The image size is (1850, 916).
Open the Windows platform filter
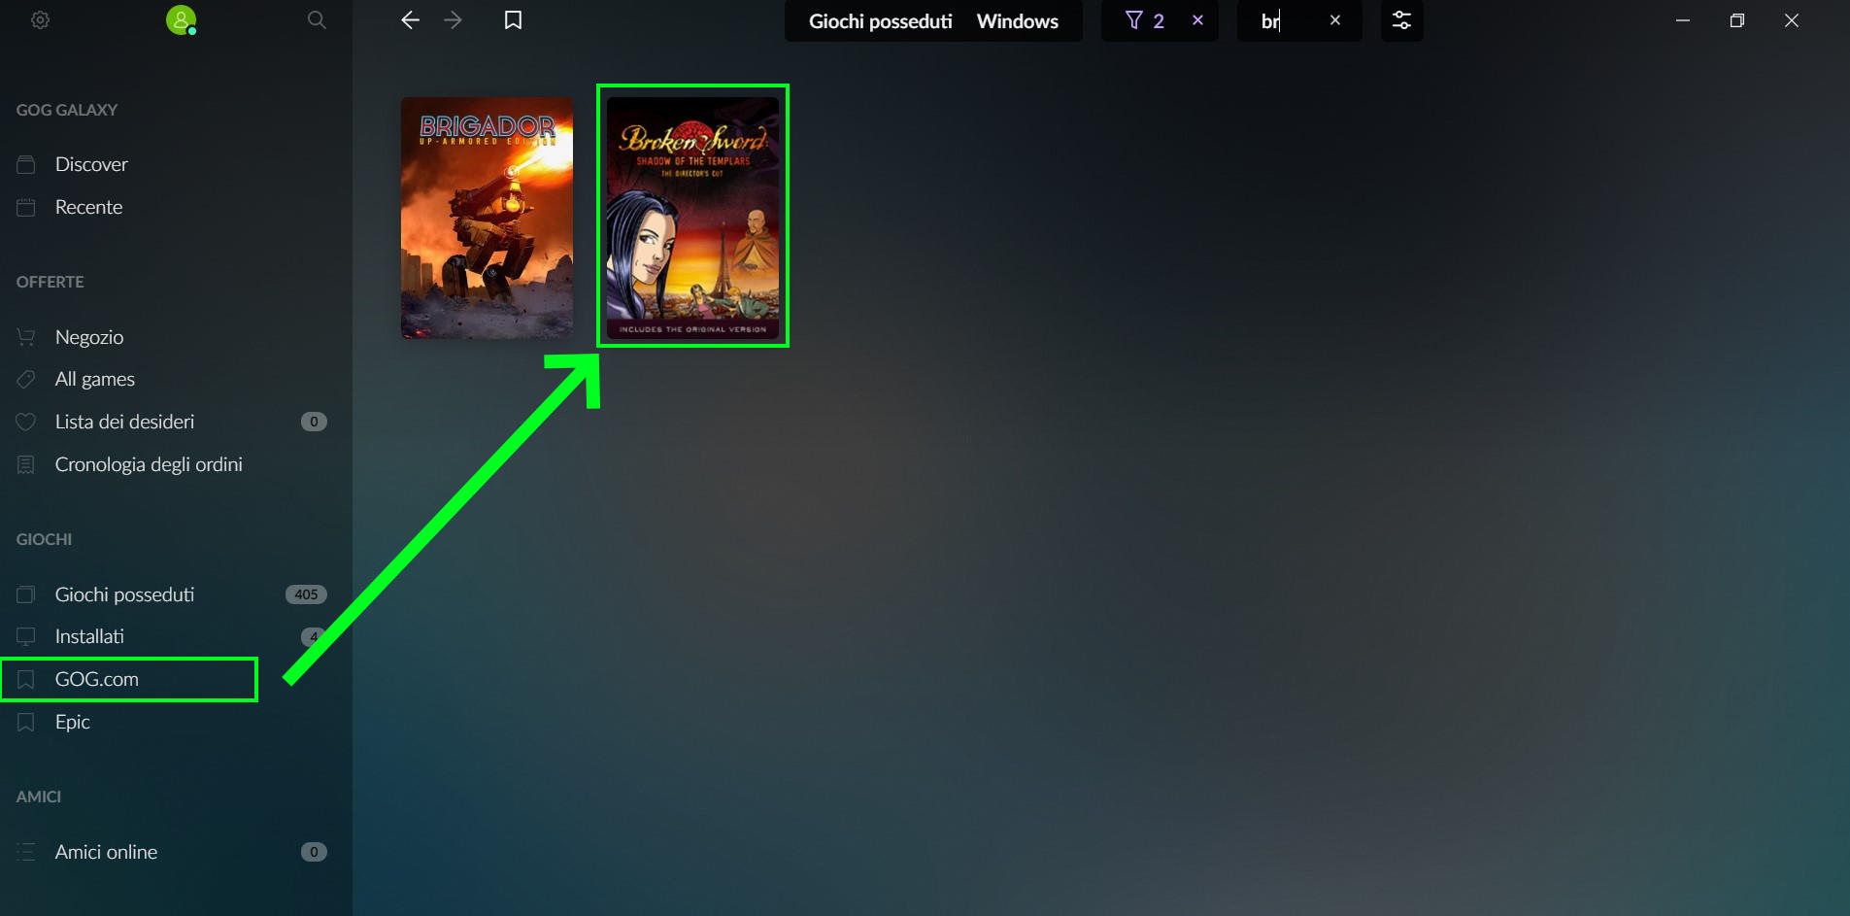[1017, 21]
